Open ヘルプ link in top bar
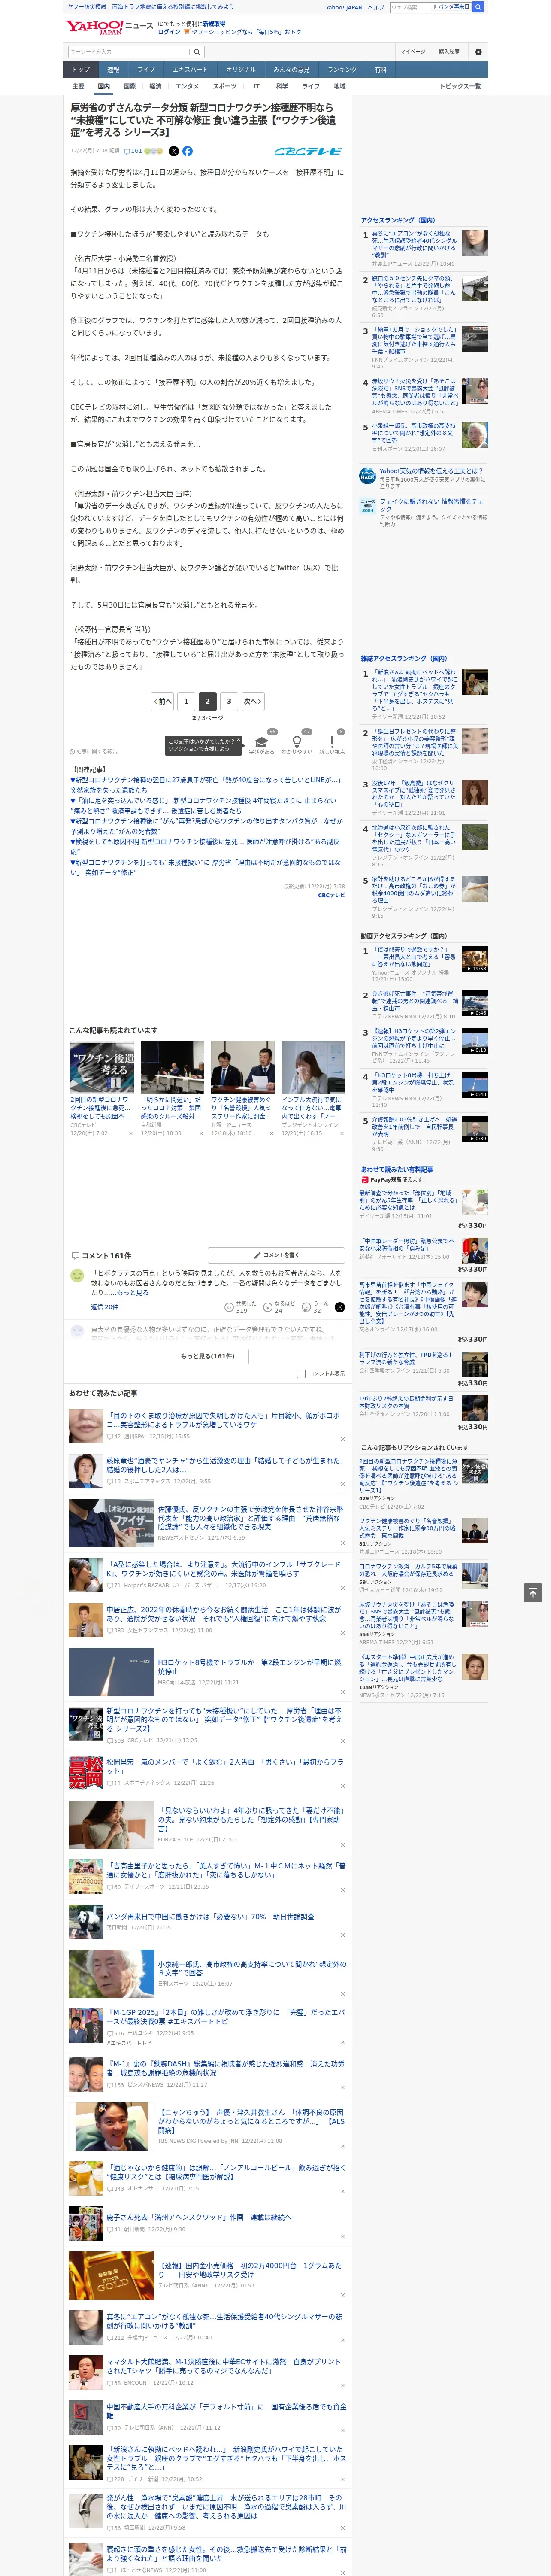The image size is (551, 2576). (376, 7)
